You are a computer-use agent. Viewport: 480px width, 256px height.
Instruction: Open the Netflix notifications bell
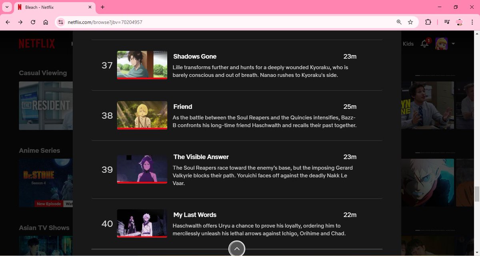tap(425, 44)
